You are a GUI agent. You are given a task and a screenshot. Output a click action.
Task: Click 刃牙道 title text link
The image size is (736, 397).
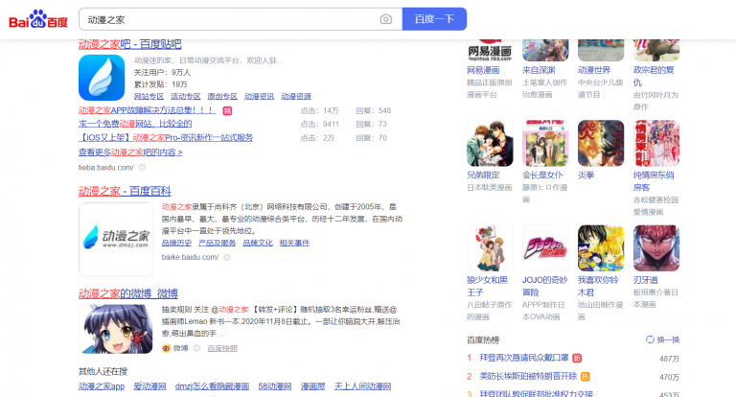645,280
